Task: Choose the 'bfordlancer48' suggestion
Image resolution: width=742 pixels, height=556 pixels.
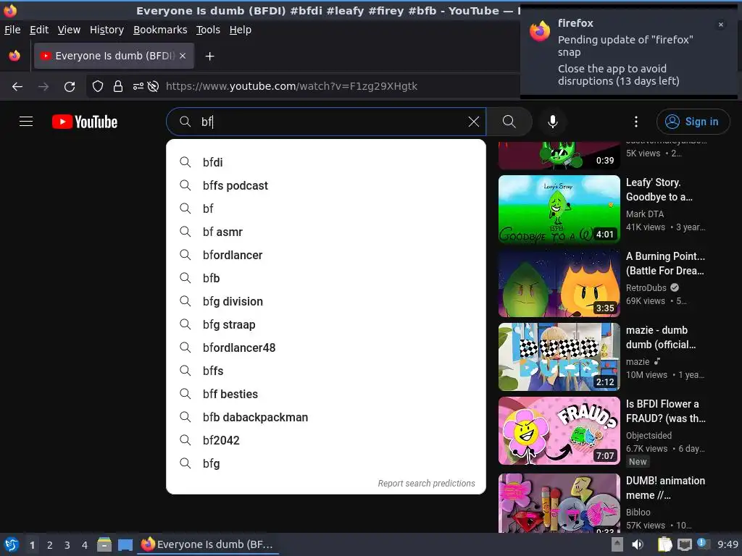Action: [325, 347]
